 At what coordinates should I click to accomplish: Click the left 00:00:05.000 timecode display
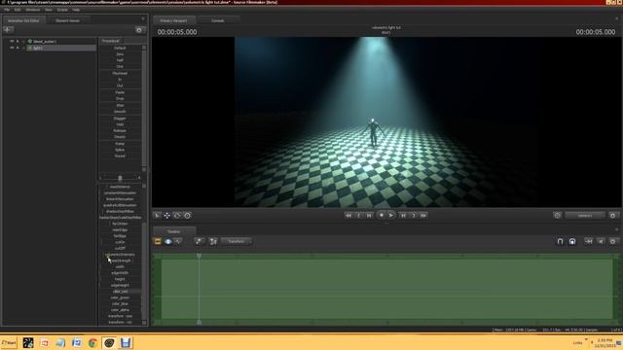point(177,32)
